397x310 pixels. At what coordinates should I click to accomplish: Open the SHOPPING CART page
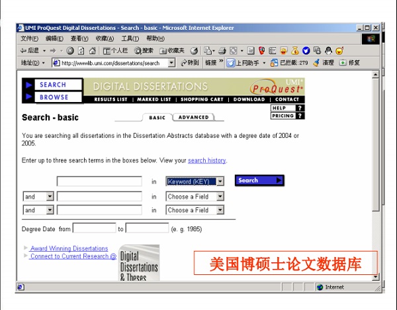pos(202,99)
